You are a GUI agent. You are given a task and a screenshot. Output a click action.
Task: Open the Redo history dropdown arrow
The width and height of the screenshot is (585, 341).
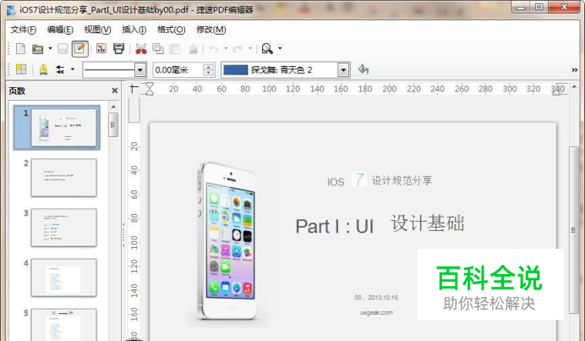[250, 48]
